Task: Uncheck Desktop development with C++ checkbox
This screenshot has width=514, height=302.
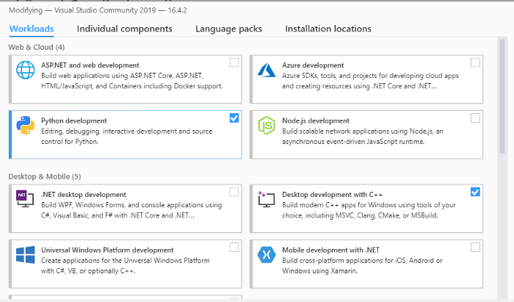Action: pyautogui.click(x=475, y=192)
